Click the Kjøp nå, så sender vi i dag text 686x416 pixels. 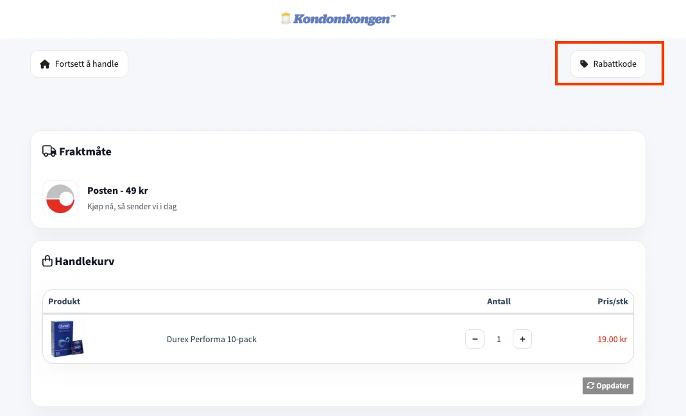point(132,206)
